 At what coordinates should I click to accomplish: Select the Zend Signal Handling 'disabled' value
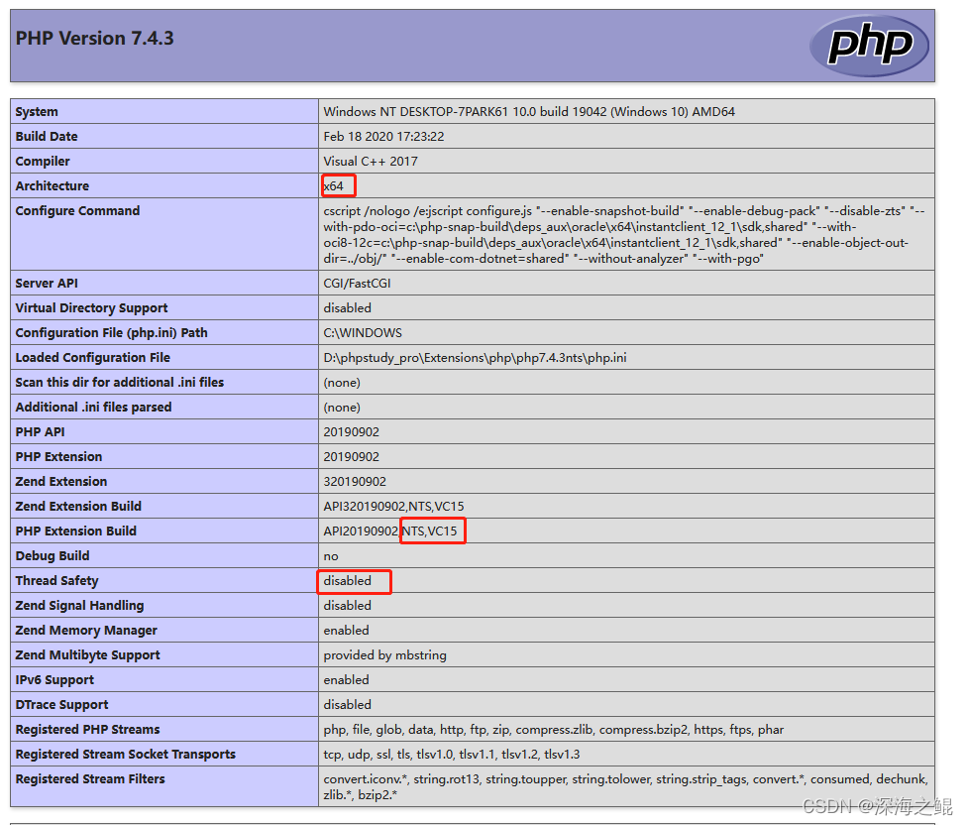[x=347, y=605]
